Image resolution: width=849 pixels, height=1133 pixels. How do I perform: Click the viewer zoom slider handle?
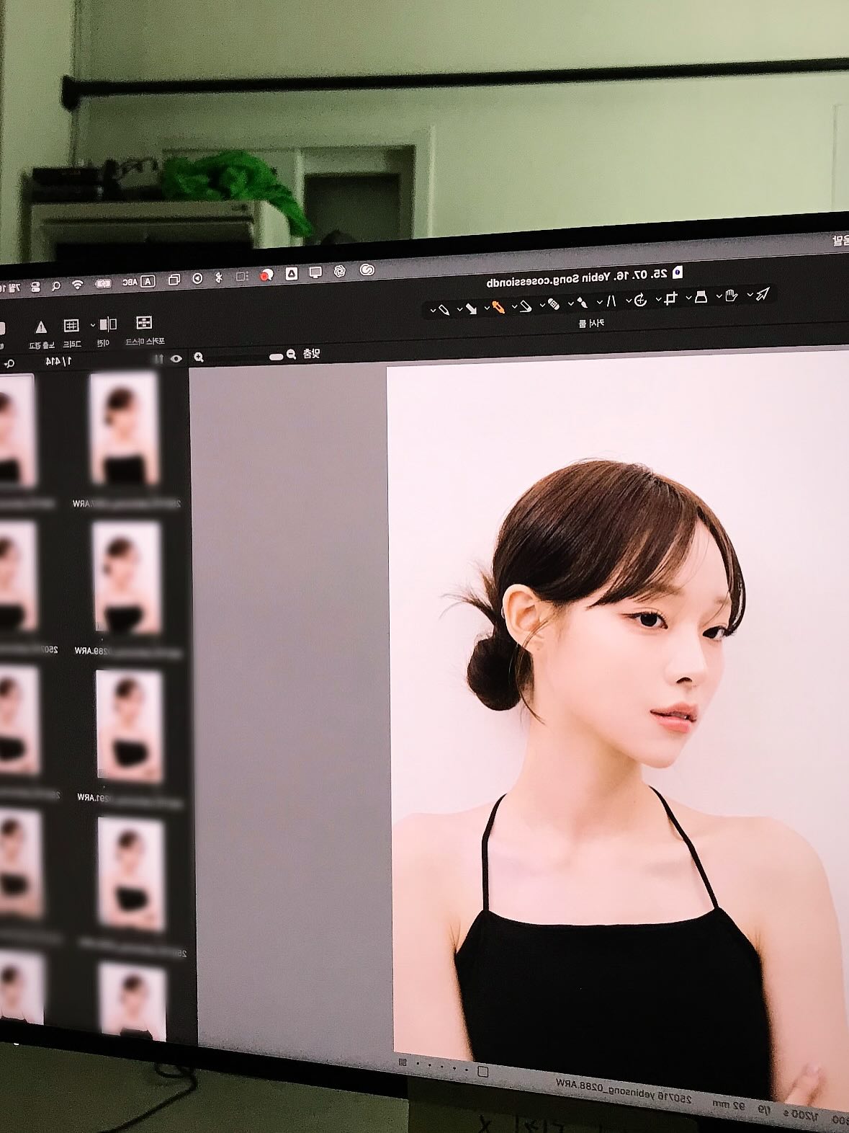tap(276, 357)
